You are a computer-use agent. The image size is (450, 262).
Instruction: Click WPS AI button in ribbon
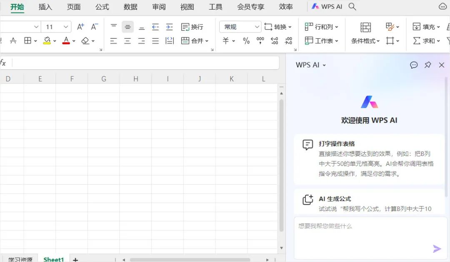[x=327, y=7]
